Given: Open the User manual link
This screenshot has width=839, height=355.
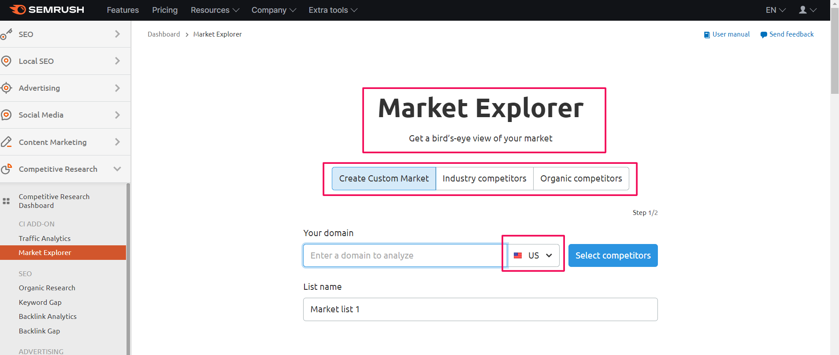Looking at the screenshot, I should click(x=731, y=34).
